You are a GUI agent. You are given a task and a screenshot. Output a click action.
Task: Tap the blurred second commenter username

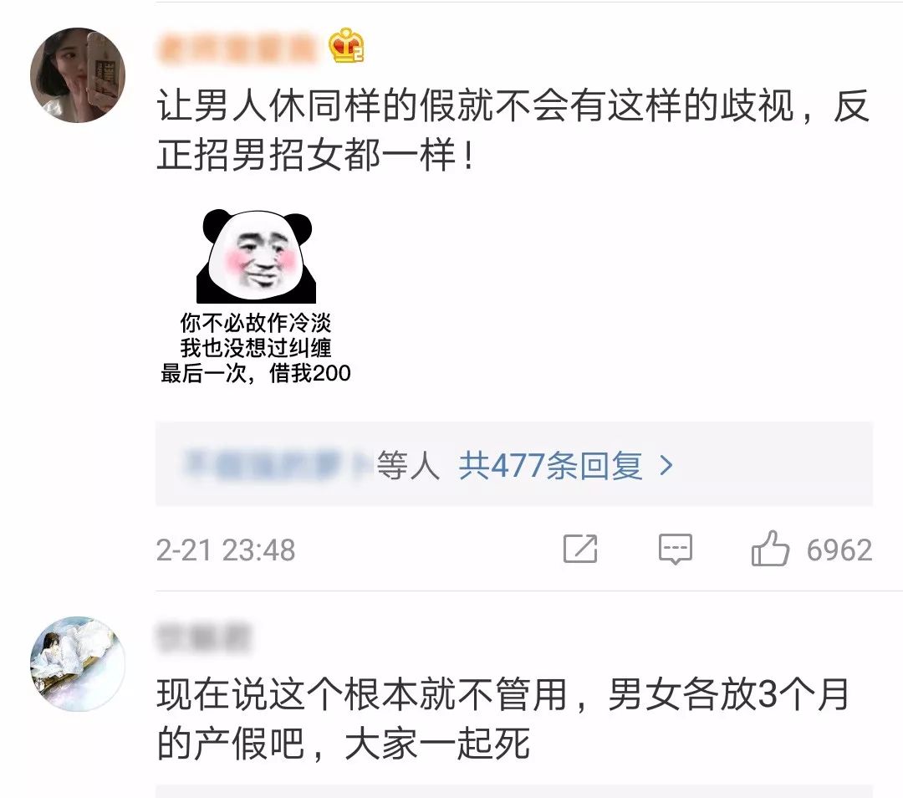click(x=204, y=636)
